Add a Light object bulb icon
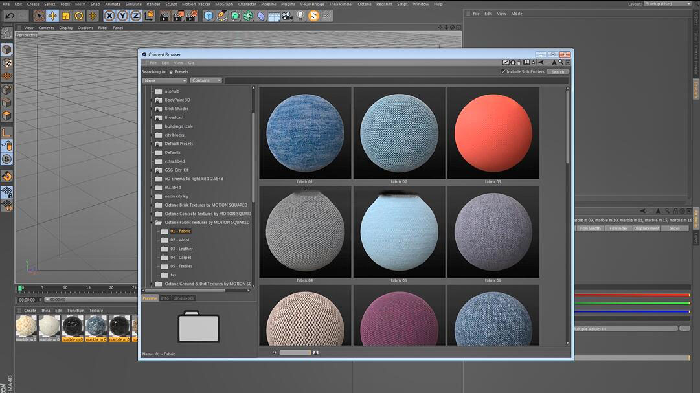 [x=300, y=16]
